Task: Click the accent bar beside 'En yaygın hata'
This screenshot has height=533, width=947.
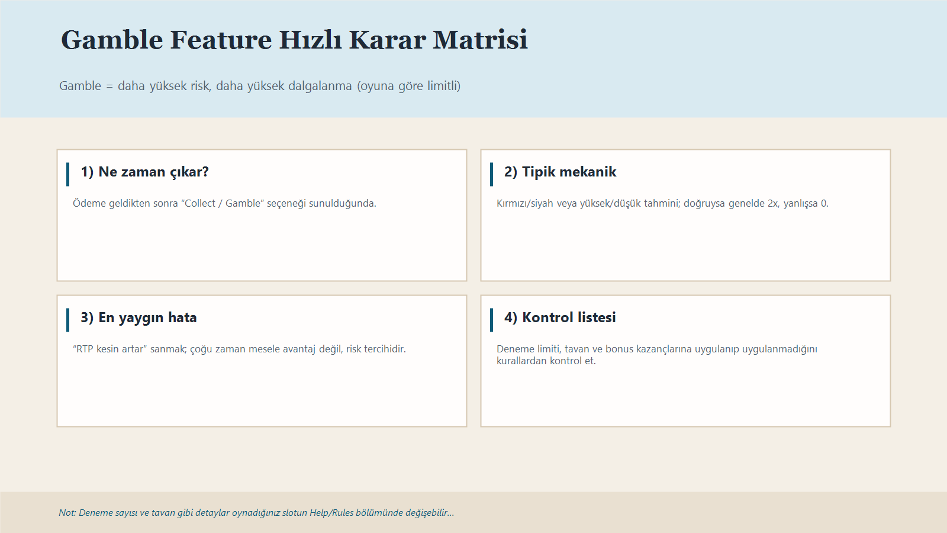Action: pos(69,317)
